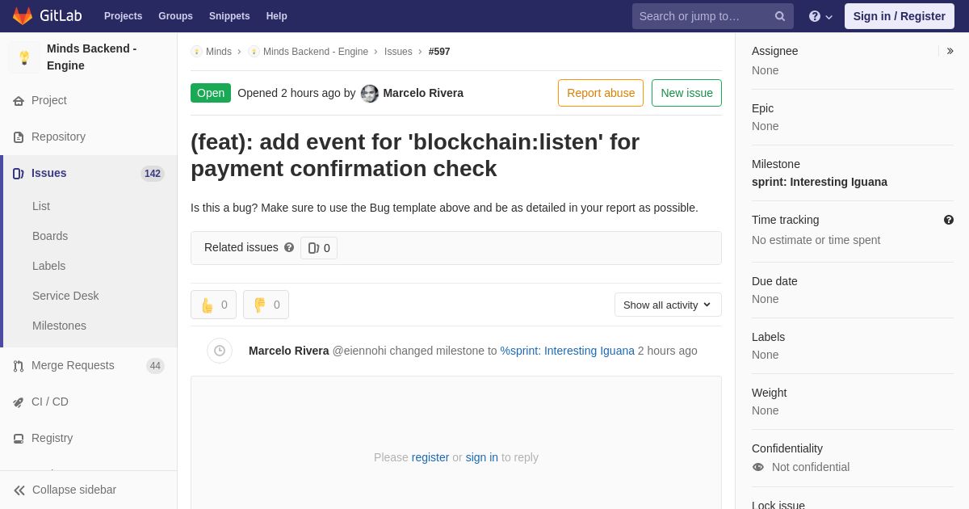Image resolution: width=969 pixels, height=509 pixels.
Task: Open the Projects menu in navbar
Action: pos(123,16)
